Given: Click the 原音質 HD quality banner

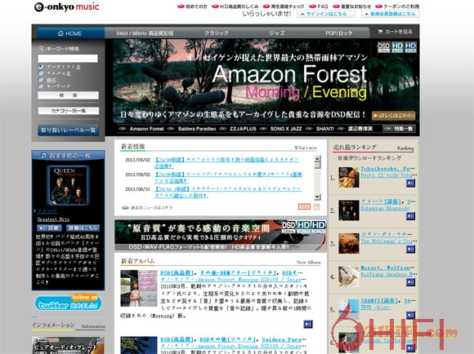Looking at the screenshot, I should [x=221, y=236].
